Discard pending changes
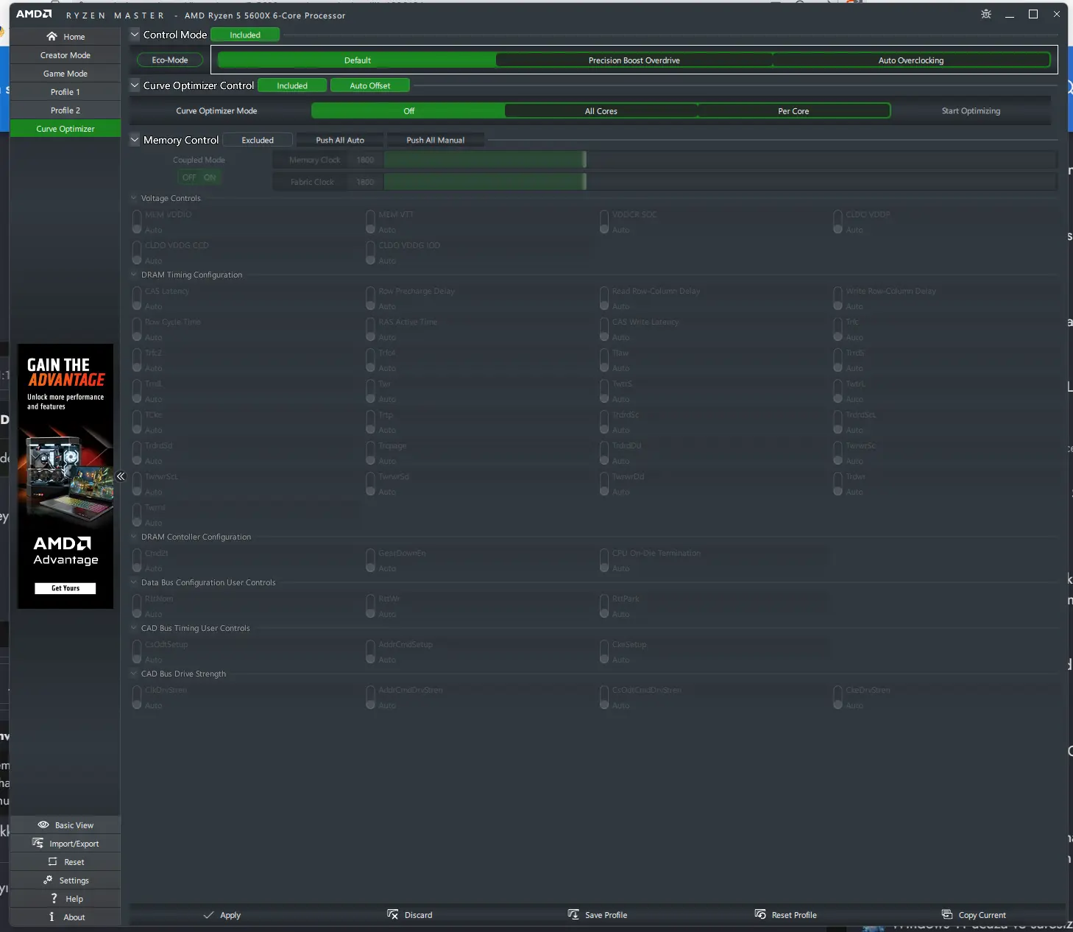Viewport: 1073px width, 932px height. 410,915
